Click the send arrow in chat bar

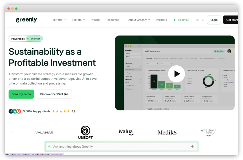192,146
